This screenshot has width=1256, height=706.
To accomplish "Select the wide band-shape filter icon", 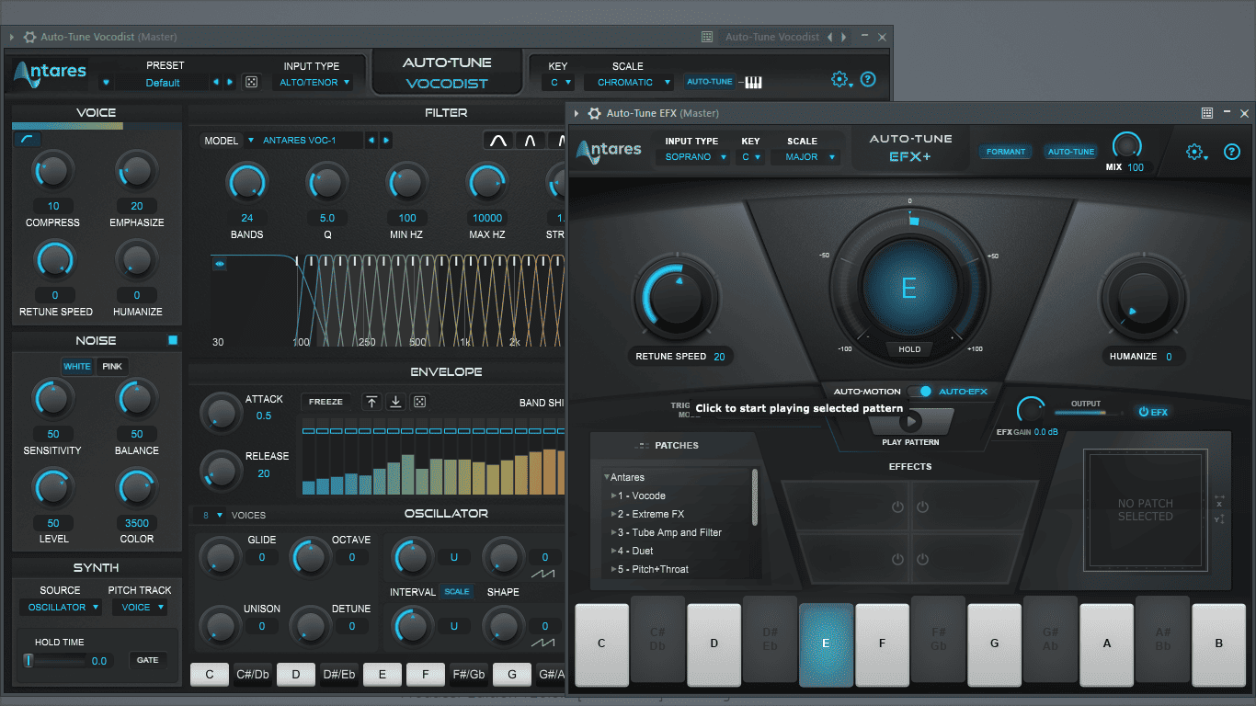I will pos(498,141).
